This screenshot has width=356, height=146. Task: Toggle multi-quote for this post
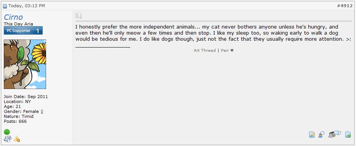[x=335, y=135]
